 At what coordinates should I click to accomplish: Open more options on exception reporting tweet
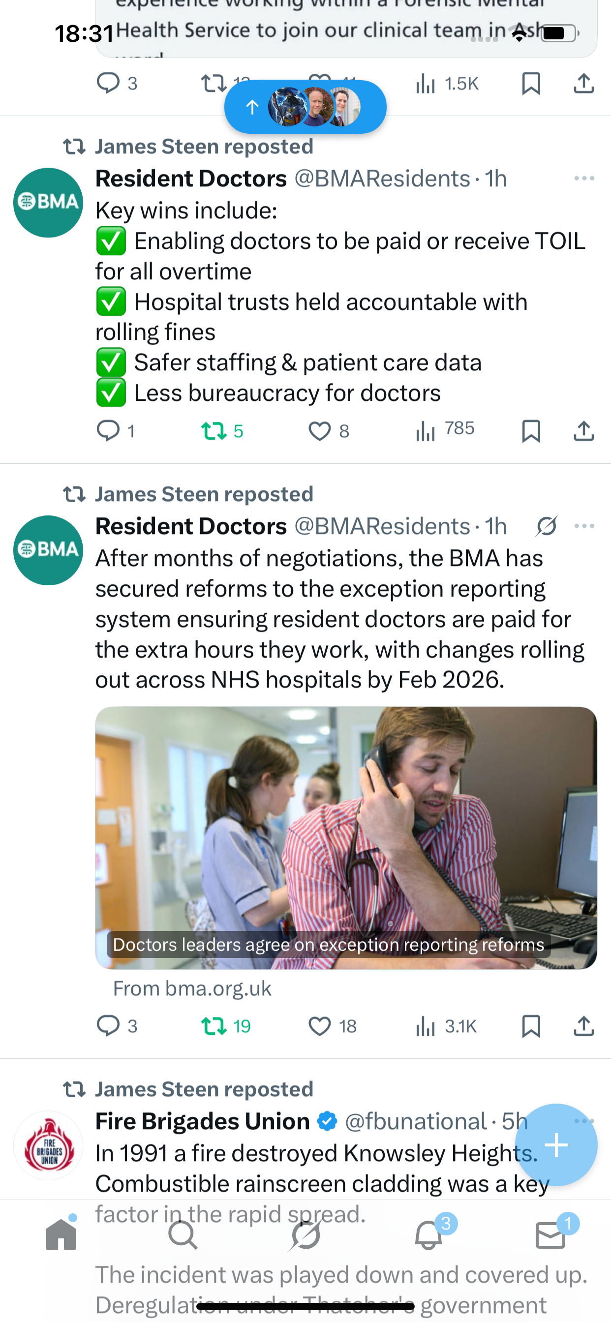[x=584, y=526]
